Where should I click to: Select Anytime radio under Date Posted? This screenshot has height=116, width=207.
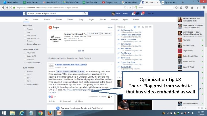click(x=25, y=71)
